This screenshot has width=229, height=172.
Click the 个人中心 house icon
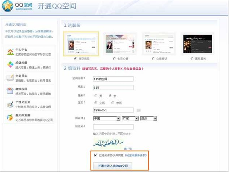pos(10,52)
